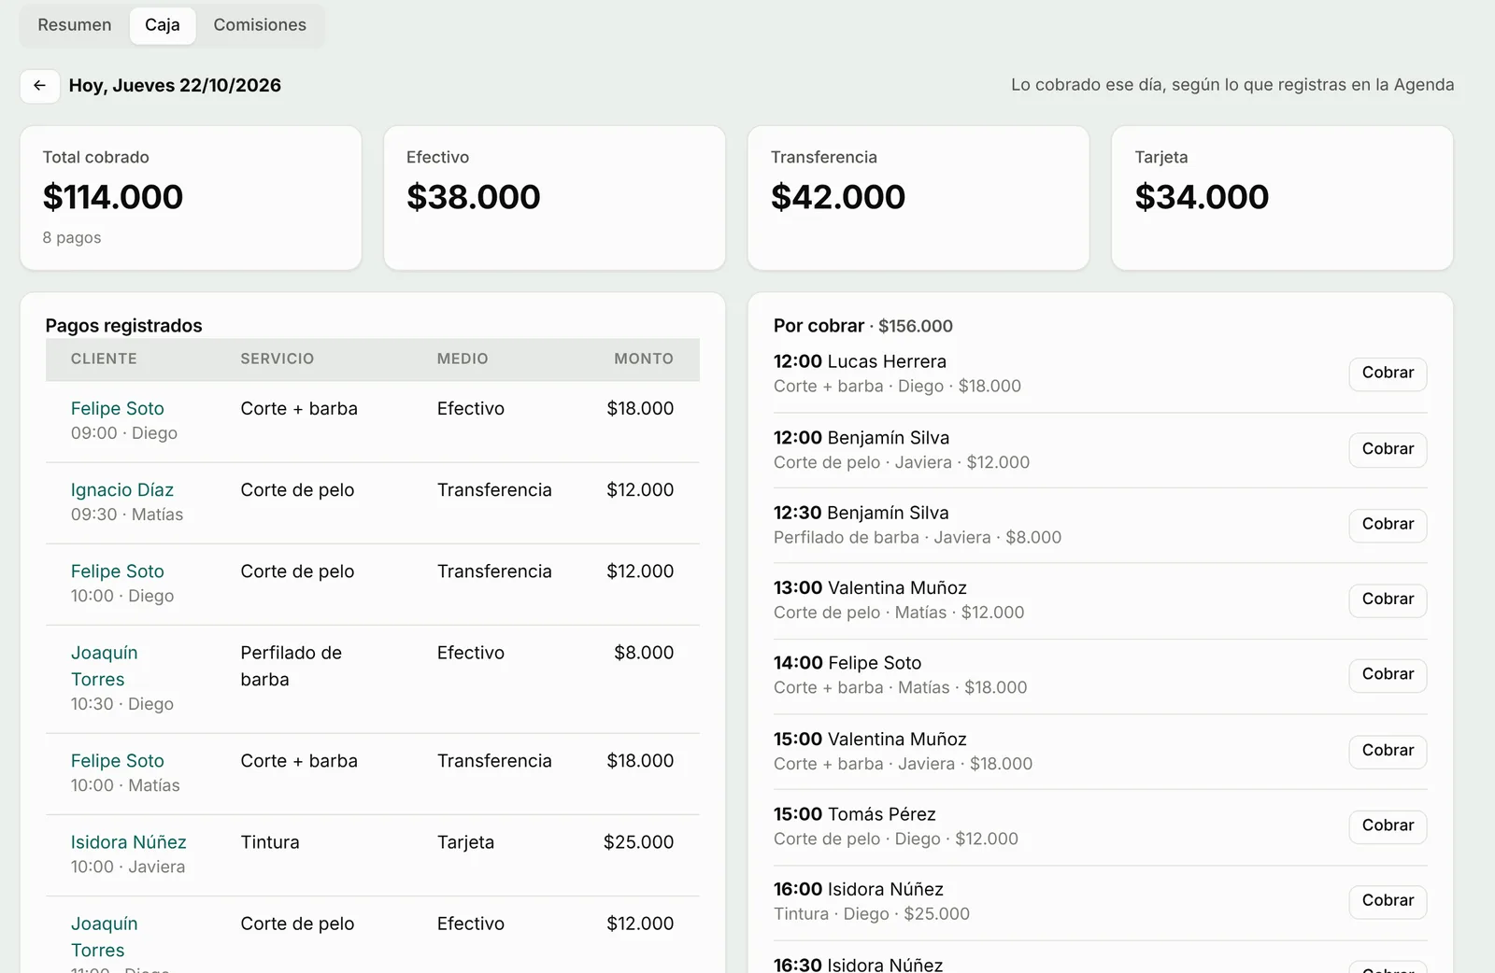Select the Caja tab
1495x973 pixels.
pyautogui.click(x=163, y=25)
